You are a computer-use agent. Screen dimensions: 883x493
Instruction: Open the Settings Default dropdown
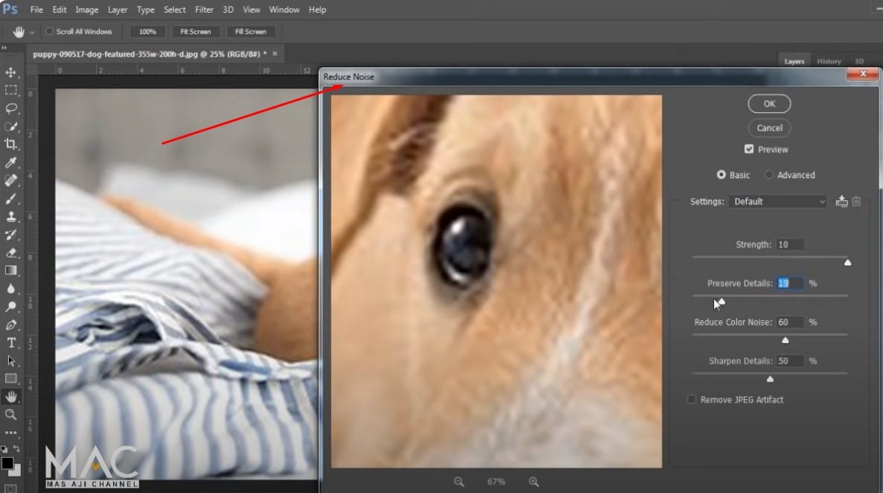coord(778,201)
